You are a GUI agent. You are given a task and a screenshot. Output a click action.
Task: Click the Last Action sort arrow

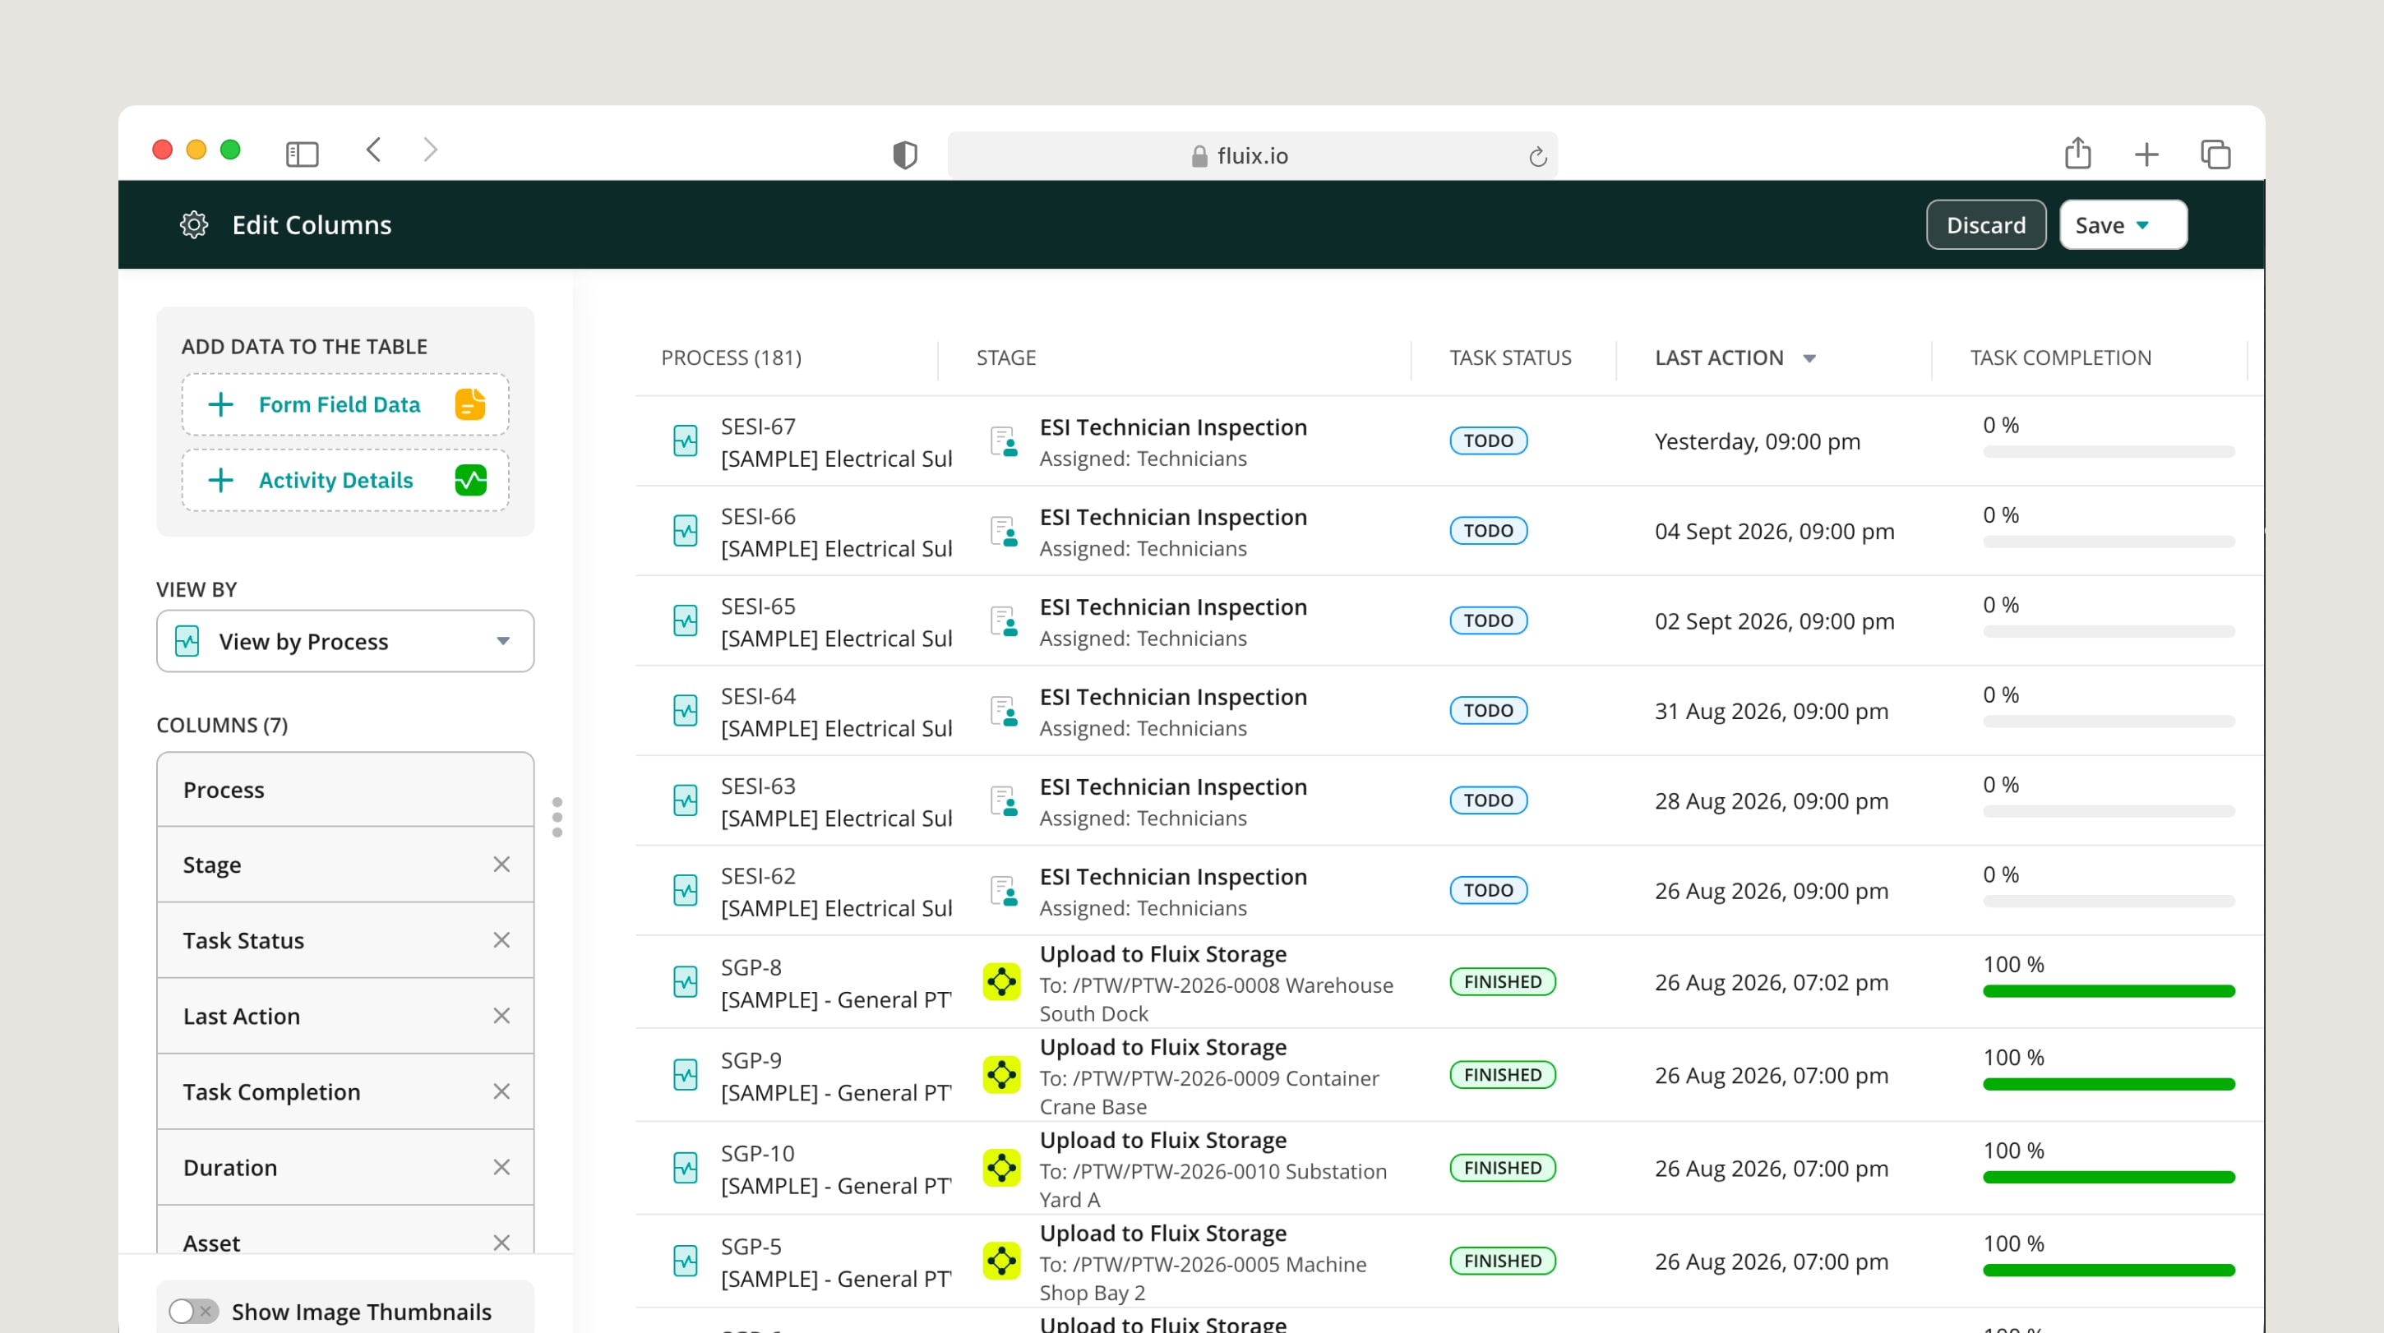1809,358
